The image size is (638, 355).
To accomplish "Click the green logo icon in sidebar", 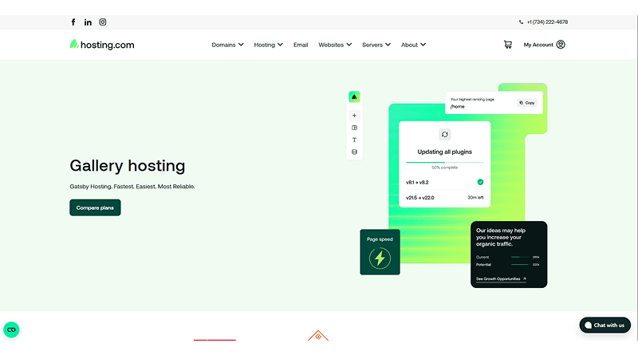I will (354, 97).
